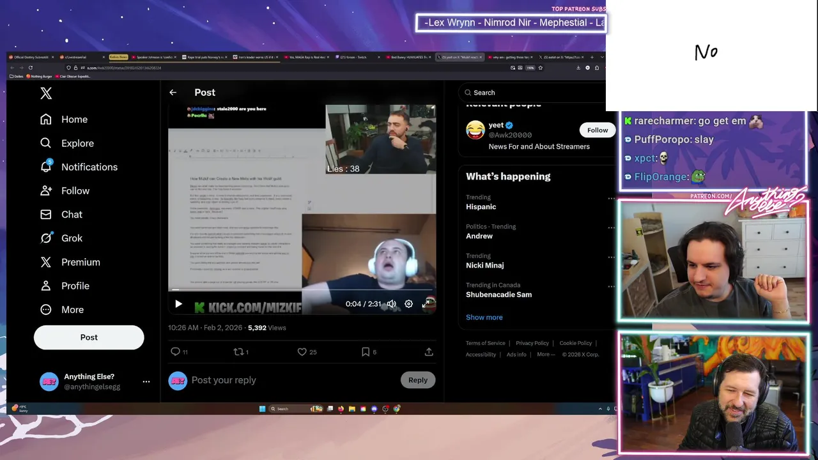Open File Explorer from the taskbar
Image resolution: width=818 pixels, height=460 pixels.
pos(351,409)
